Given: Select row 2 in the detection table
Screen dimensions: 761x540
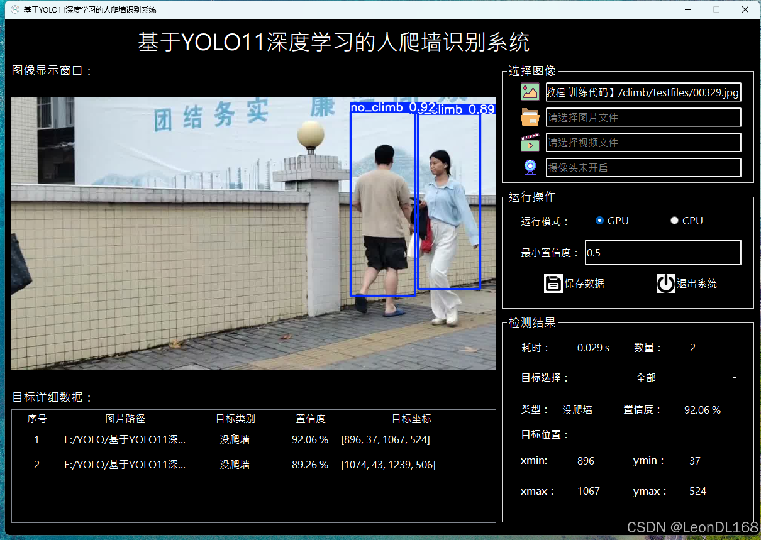Looking at the screenshot, I should tap(252, 465).
